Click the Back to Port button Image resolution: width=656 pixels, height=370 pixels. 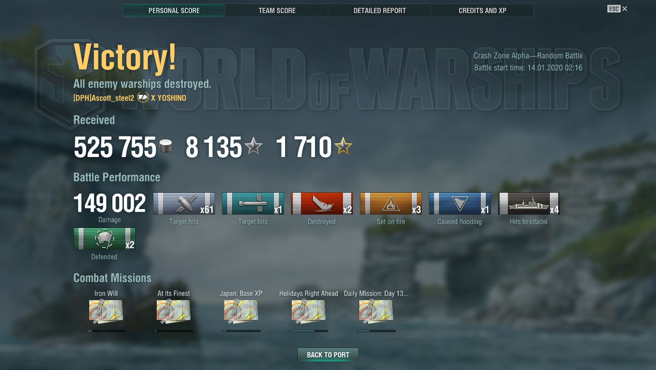[328, 355]
